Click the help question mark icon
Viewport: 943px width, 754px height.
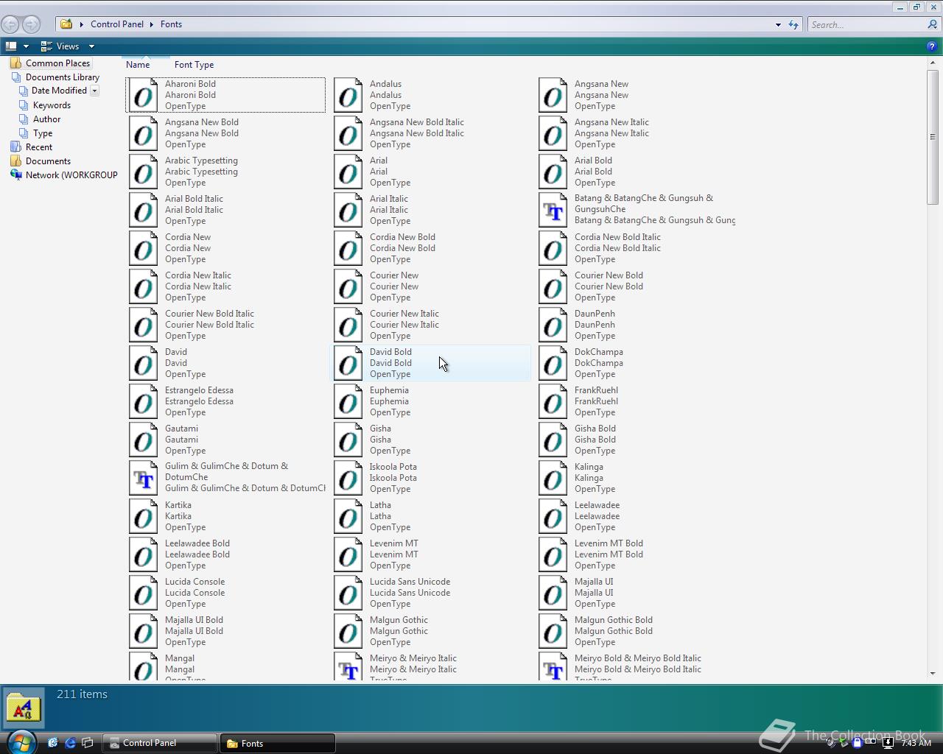pos(932,46)
